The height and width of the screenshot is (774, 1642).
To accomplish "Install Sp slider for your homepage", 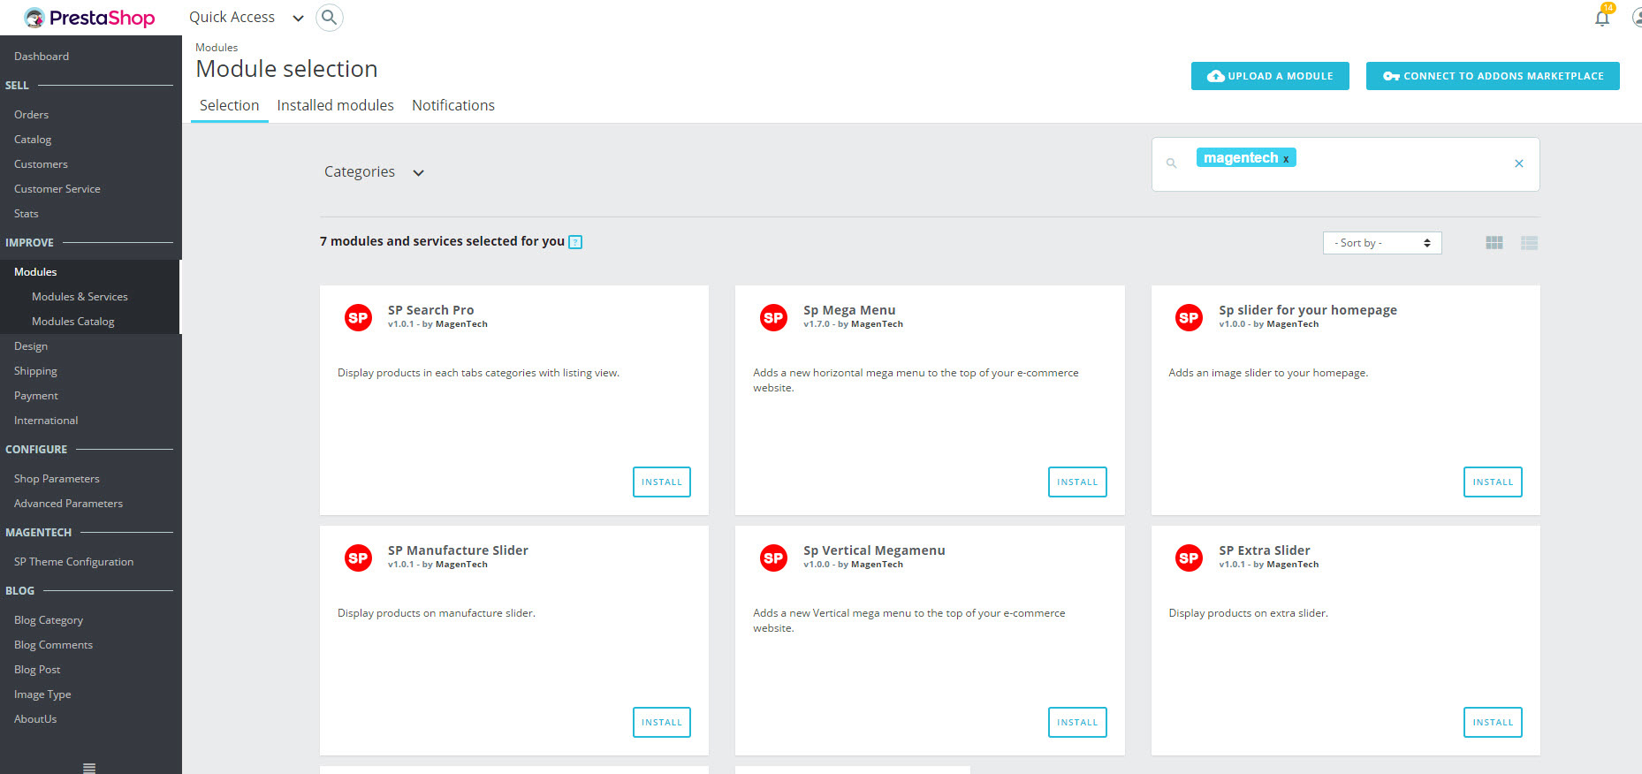I will tap(1493, 482).
